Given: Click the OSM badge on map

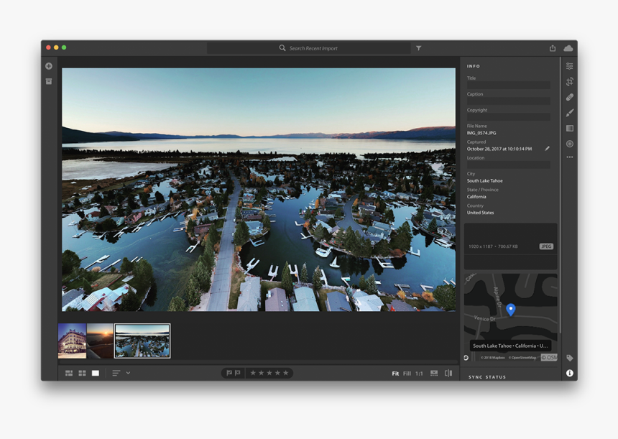Looking at the screenshot, I should tap(548, 357).
